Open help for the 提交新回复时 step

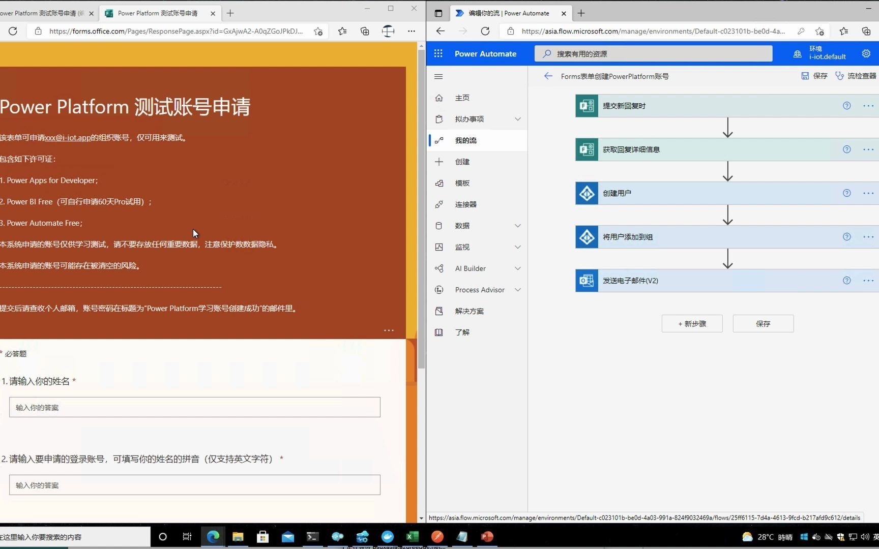click(846, 106)
